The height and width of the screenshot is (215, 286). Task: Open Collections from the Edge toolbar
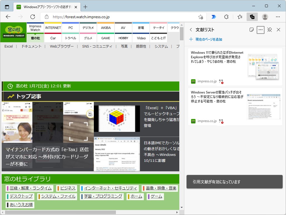pyautogui.click(x=252, y=17)
